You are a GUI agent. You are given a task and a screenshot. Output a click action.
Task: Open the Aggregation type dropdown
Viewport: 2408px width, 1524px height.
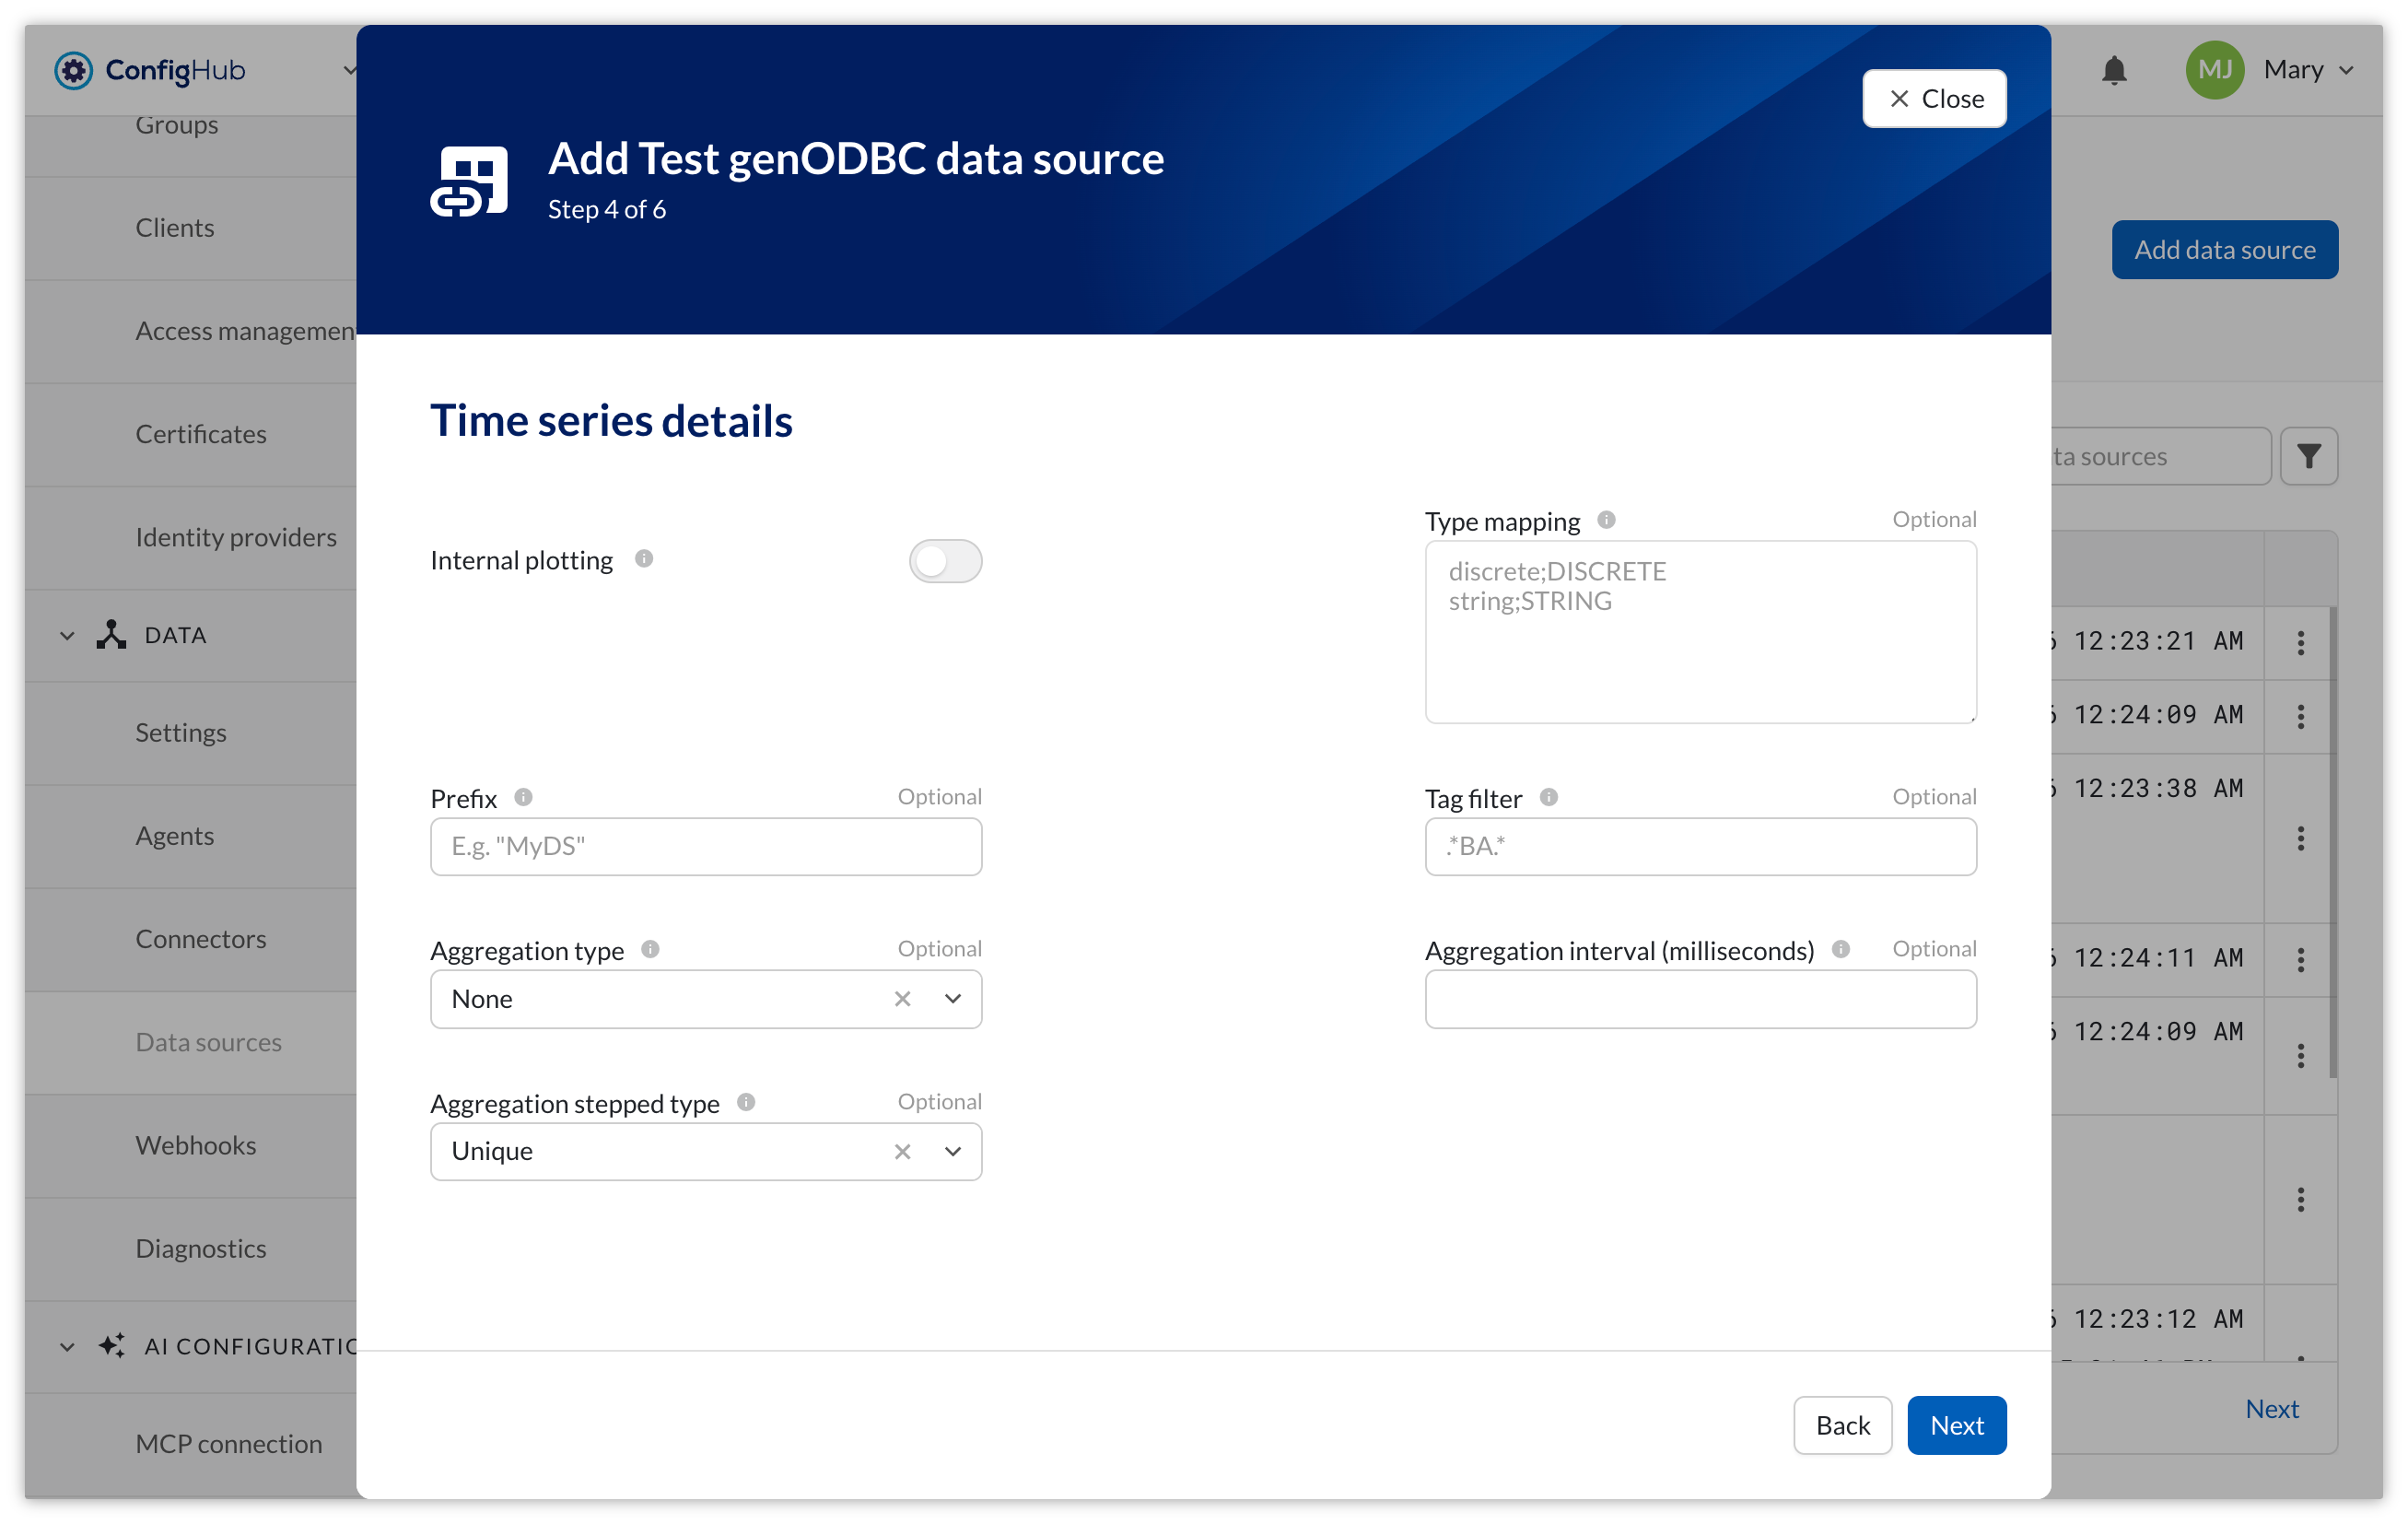(953, 999)
